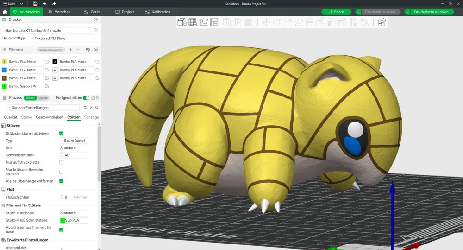
Task: Add a filament with the plus icon
Action: point(70,50)
